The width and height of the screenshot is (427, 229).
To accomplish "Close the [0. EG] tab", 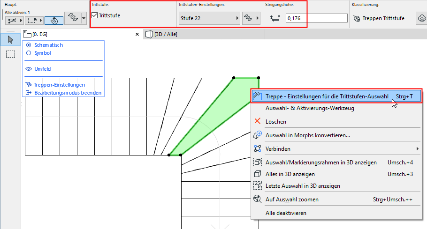I will [137, 34].
